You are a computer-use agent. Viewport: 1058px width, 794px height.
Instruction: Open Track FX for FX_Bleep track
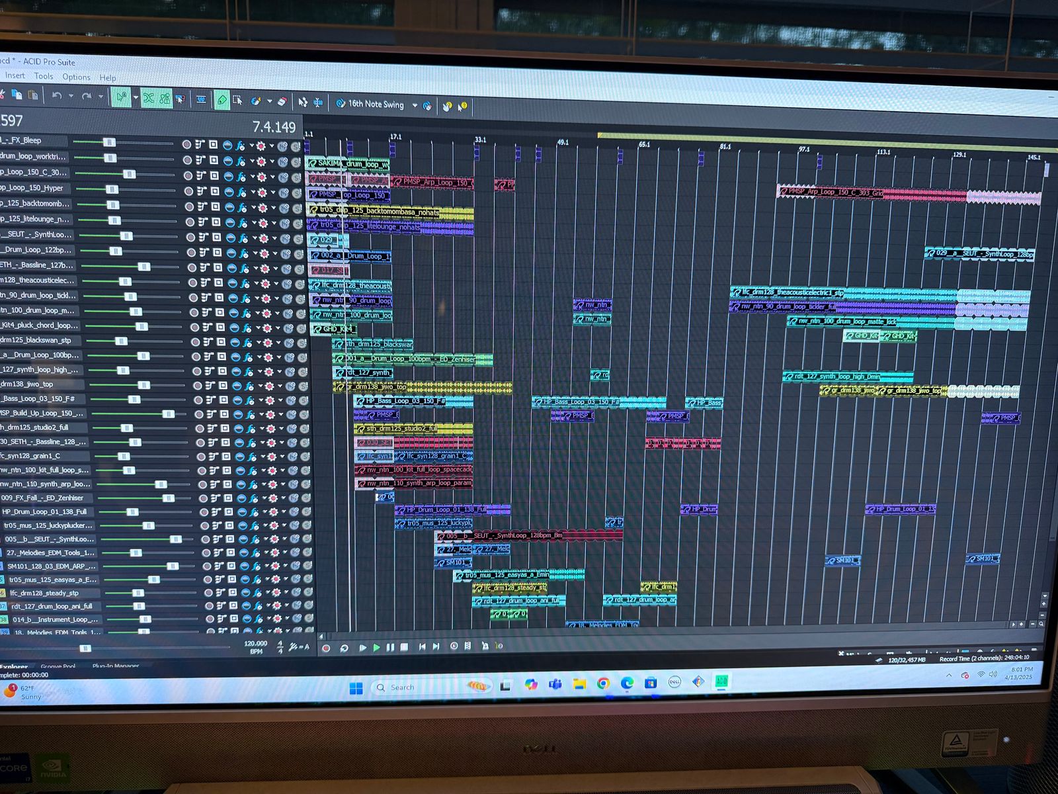pos(240,144)
